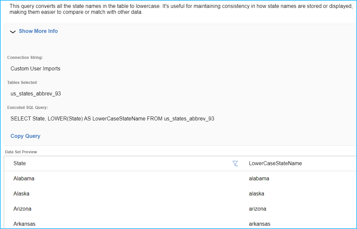Select the Arizona cell

pyautogui.click(x=22, y=209)
